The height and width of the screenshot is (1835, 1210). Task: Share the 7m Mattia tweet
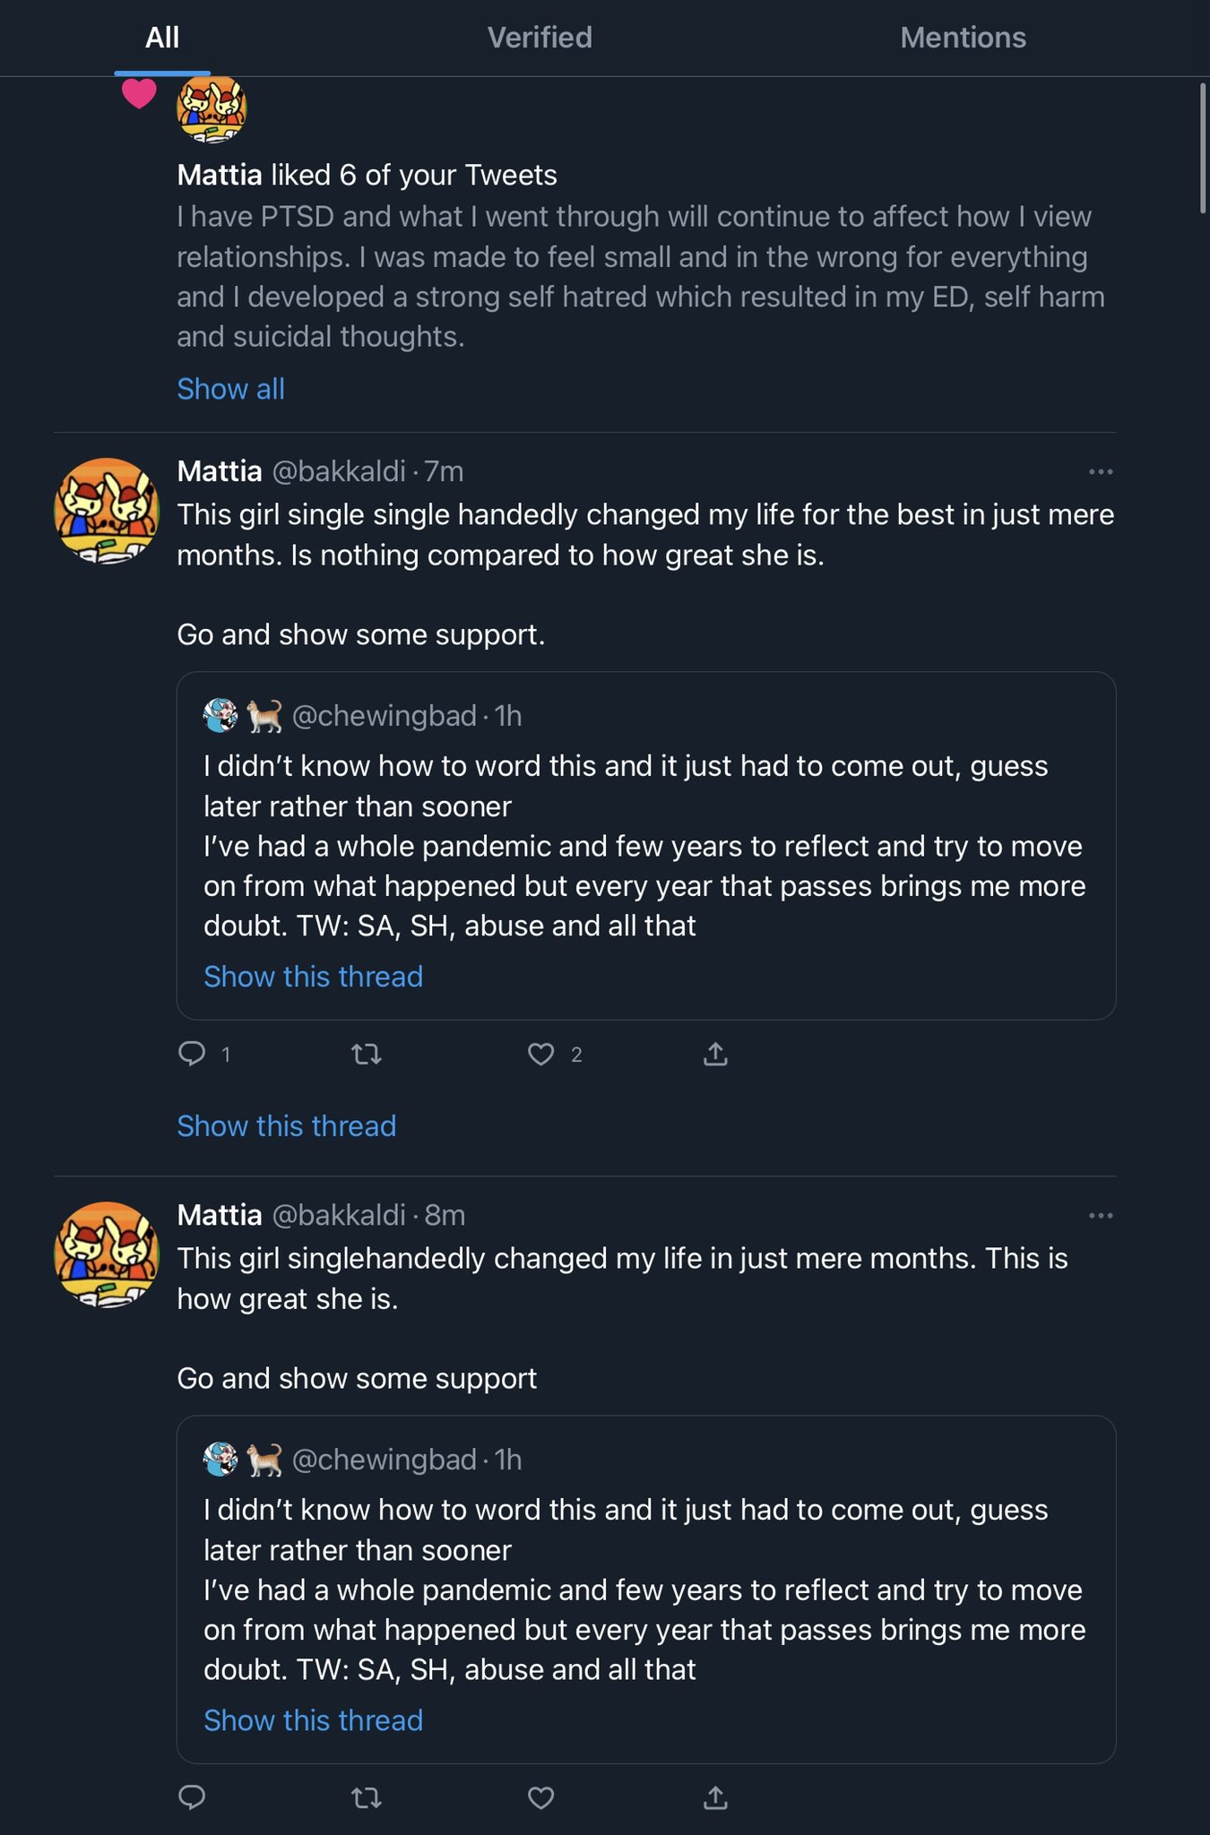click(x=715, y=1054)
